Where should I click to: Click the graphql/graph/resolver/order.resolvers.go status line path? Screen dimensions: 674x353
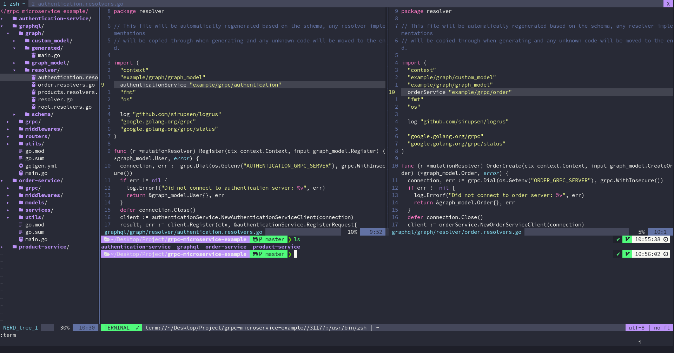(456, 232)
